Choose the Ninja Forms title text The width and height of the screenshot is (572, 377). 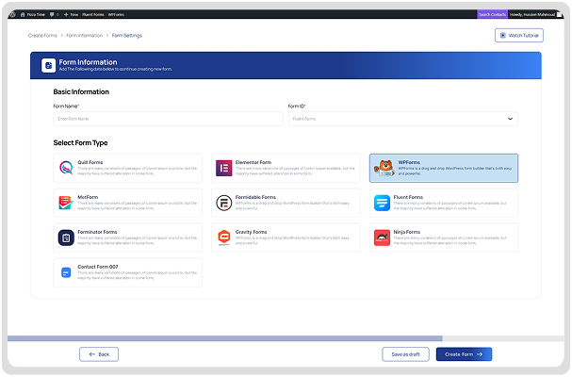[407, 232]
